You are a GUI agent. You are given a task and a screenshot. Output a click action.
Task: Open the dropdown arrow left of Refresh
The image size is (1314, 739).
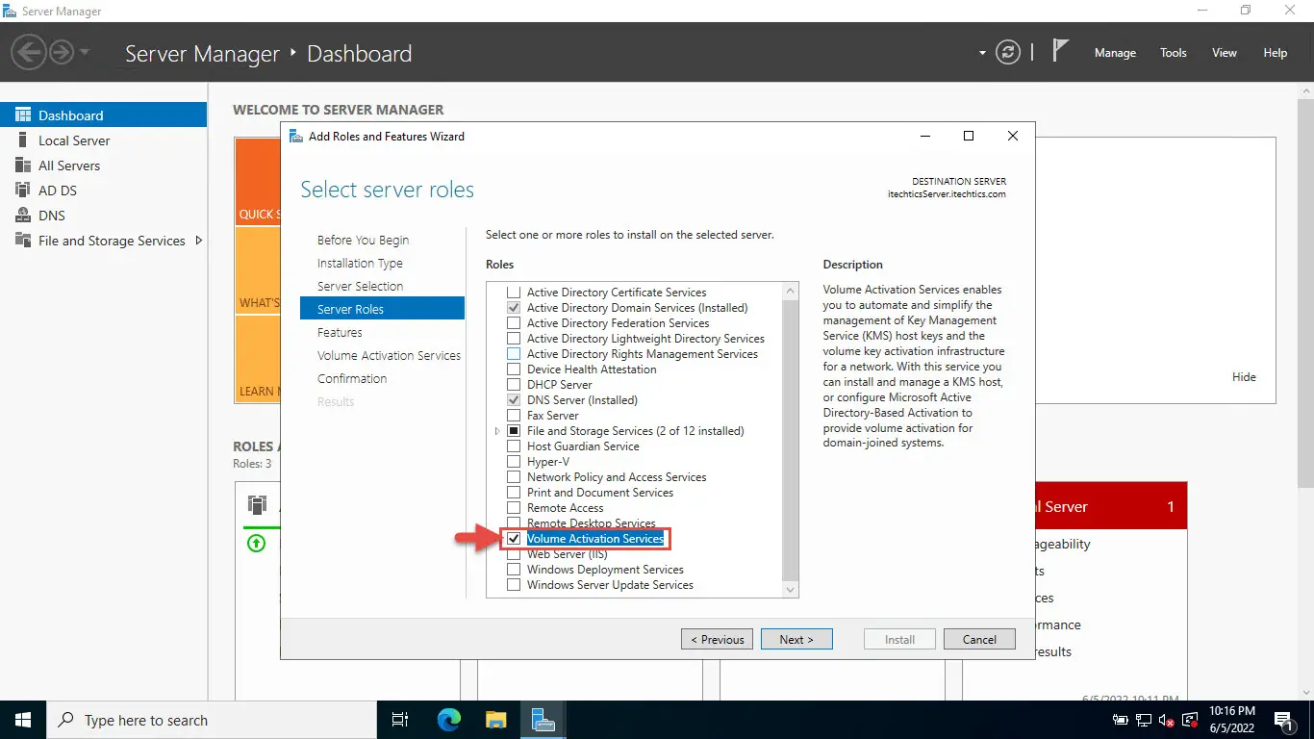tap(982, 53)
